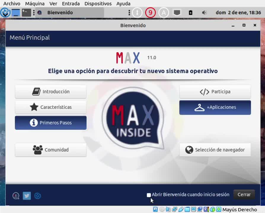Image resolution: width=265 pixels, height=213 pixels.
Task: Click the Cerrar button
Action: click(244, 195)
